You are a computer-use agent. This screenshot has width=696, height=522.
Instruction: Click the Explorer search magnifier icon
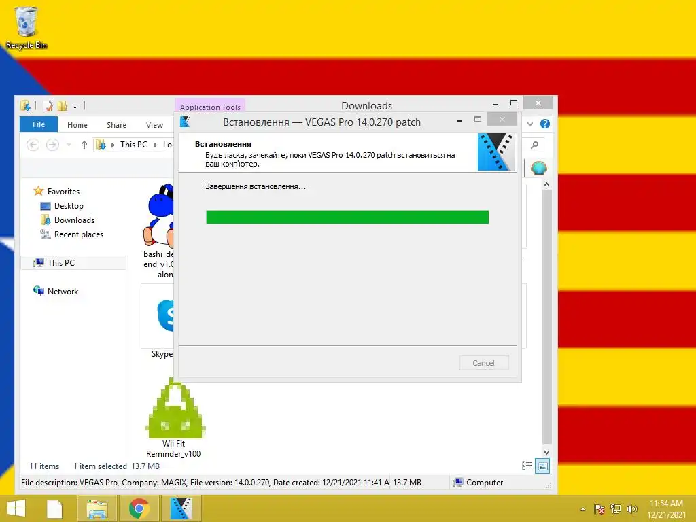point(534,145)
